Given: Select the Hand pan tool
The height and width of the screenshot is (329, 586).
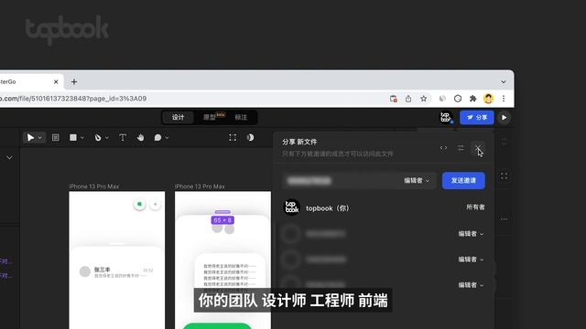Looking at the screenshot, I should pyautogui.click(x=140, y=138).
